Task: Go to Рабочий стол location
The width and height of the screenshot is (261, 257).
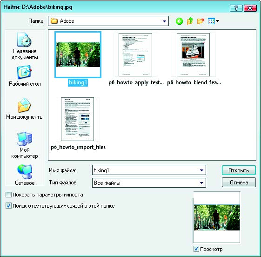Action: tap(25, 76)
